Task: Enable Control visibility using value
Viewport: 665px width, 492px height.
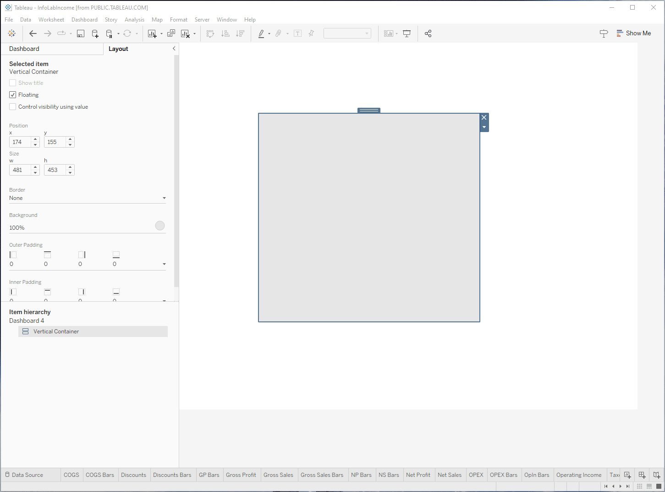Action: 13,107
